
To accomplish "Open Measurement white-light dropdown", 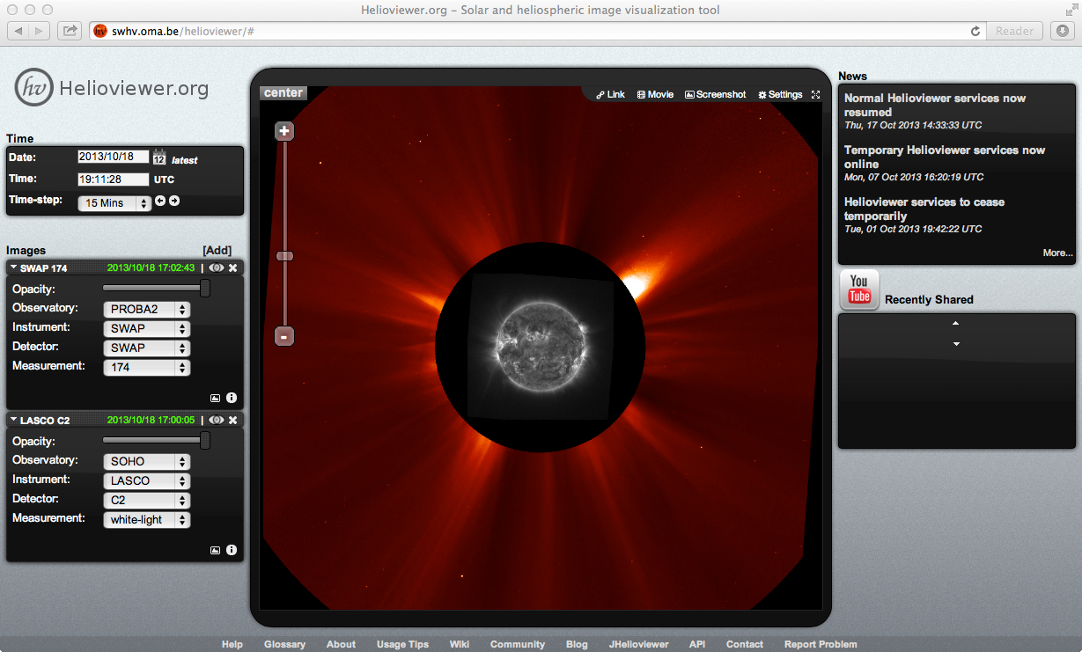I will coord(147,520).
